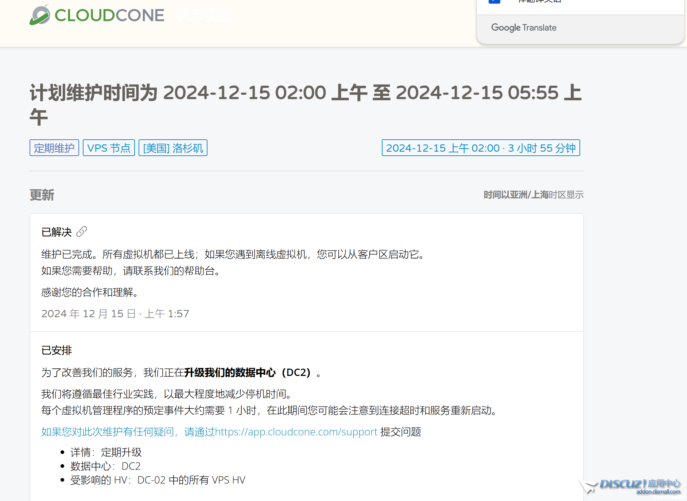Viewport: 687px width, 501px height.
Task: Click the faint 状态页面 header title
Action: 204,15
